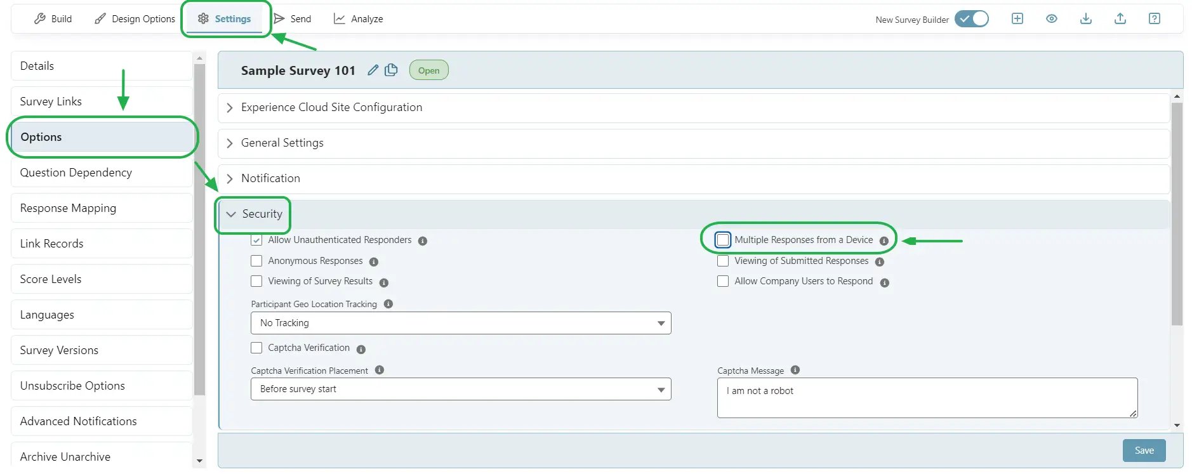Switch to the Build tab
The width and height of the screenshot is (1192, 474).
click(x=53, y=19)
